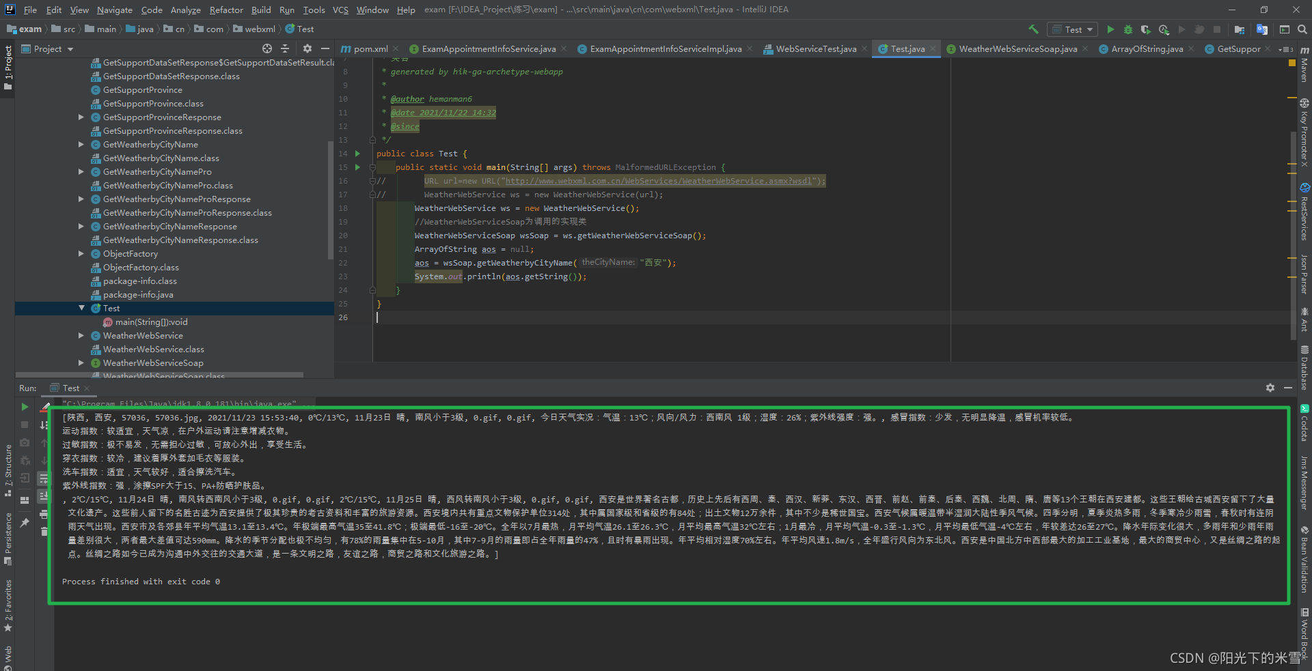1312x671 pixels.
Task: Open the Refactor menu
Action: coord(226,10)
